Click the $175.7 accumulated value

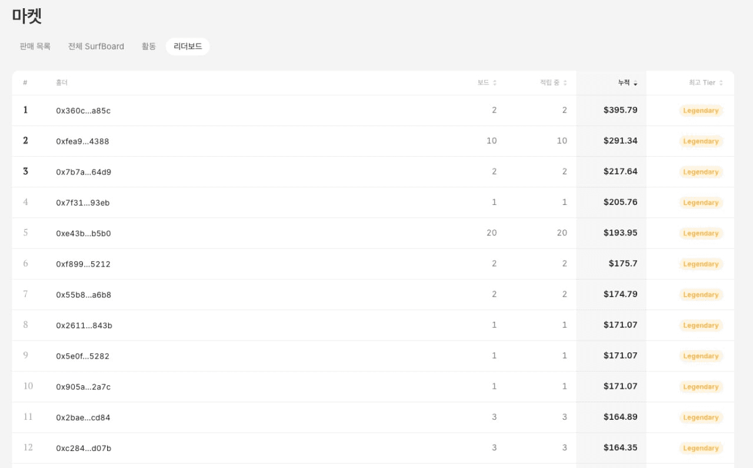click(623, 263)
